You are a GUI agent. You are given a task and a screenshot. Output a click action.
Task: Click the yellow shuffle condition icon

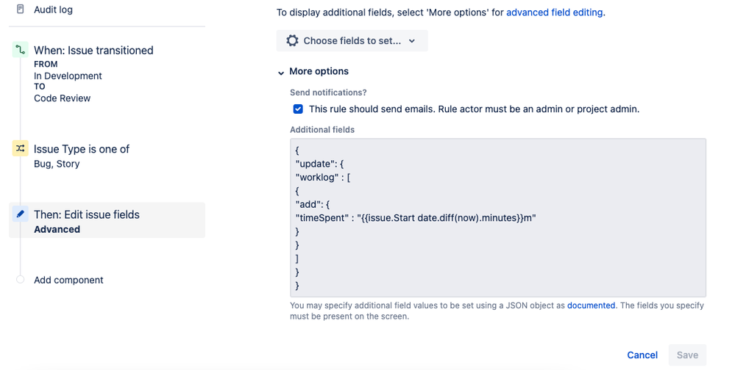[x=21, y=149]
